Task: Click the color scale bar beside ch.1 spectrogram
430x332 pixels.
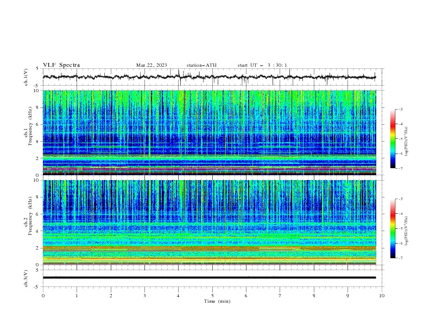Action: [393, 139]
